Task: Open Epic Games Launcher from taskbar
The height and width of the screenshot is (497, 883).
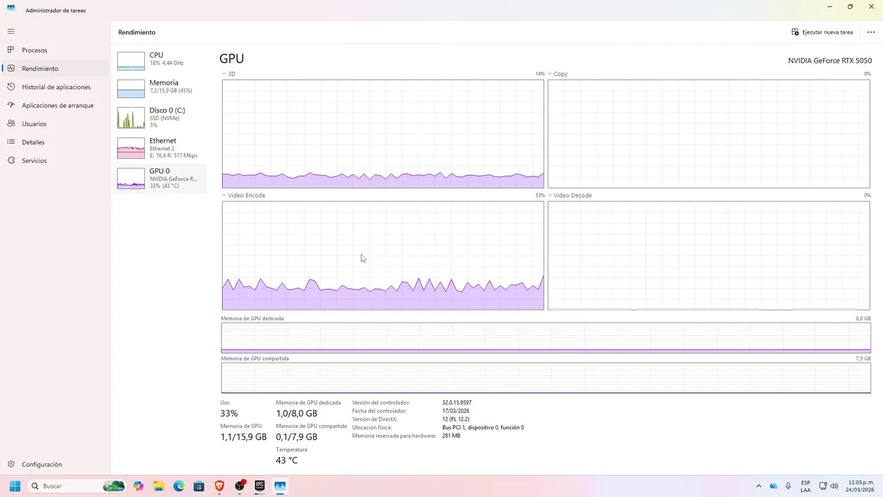Action: (x=259, y=486)
